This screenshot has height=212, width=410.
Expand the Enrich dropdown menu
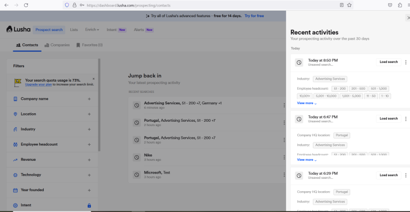point(92,30)
